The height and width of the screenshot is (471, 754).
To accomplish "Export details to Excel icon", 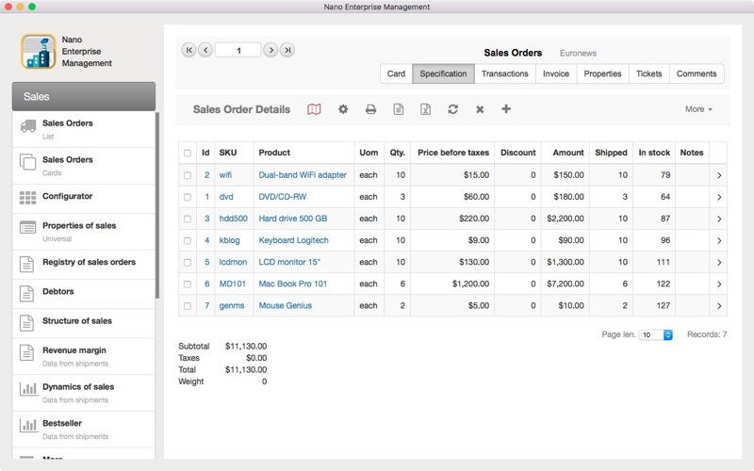I will point(426,109).
